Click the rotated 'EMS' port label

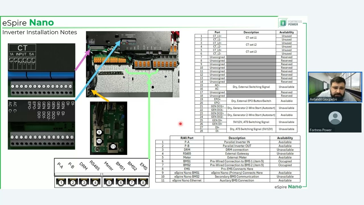(144, 166)
